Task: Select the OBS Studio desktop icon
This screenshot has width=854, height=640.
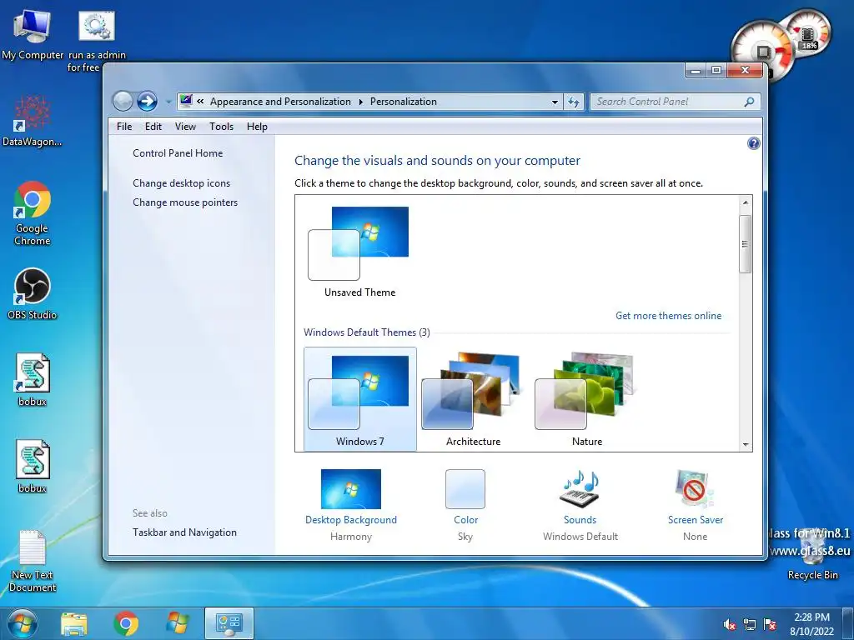Action: coord(33,294)
